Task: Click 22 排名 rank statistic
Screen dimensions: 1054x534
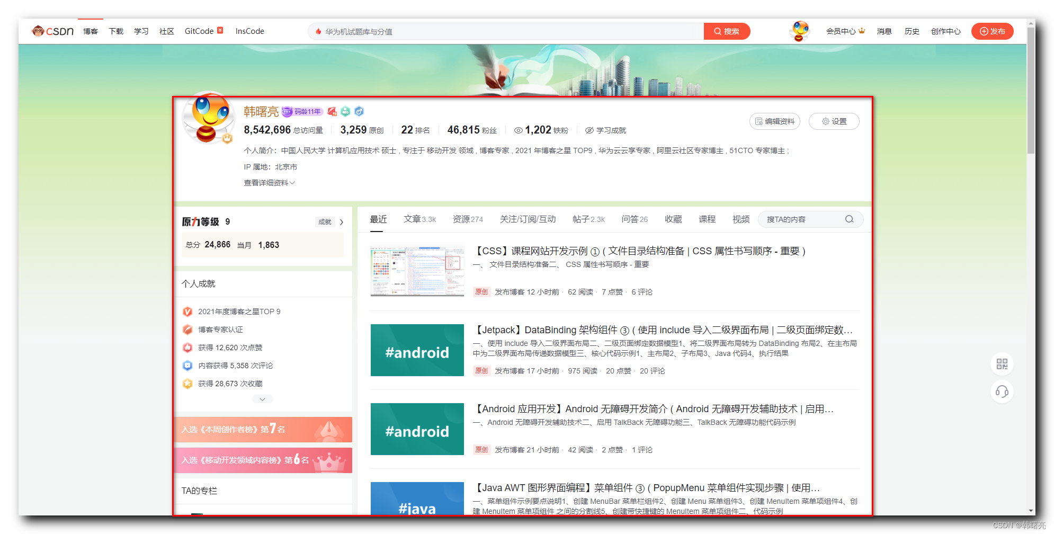Action: [415, 130]
